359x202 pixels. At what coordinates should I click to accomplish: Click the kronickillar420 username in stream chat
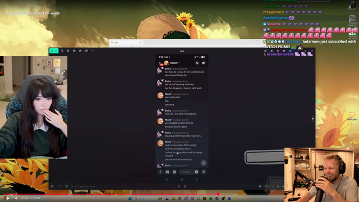point(280,54)
